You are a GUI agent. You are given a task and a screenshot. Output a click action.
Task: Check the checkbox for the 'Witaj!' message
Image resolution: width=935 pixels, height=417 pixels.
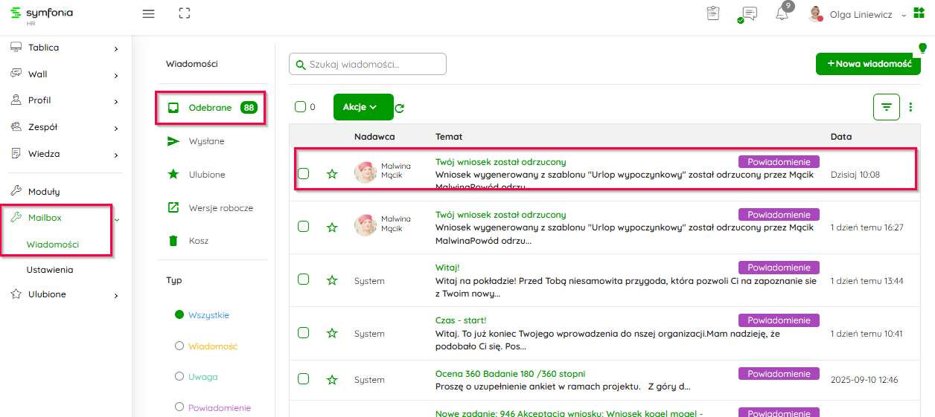pos(303,279)
